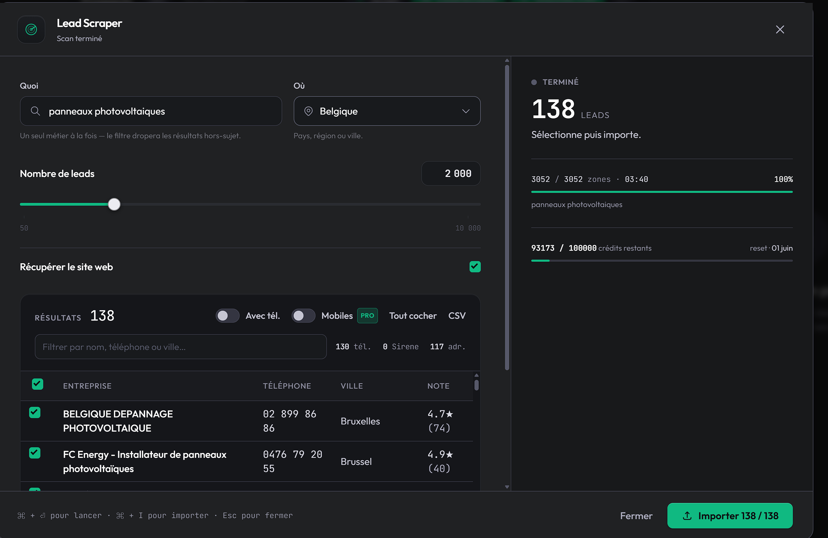Export results with the CSV button
This screenshot has width=828, height=538.
coord(457,316)
